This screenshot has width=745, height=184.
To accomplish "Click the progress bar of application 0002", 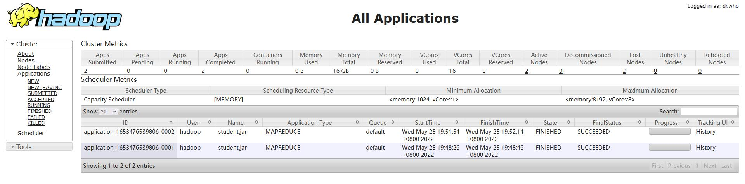I will (669, 131).
